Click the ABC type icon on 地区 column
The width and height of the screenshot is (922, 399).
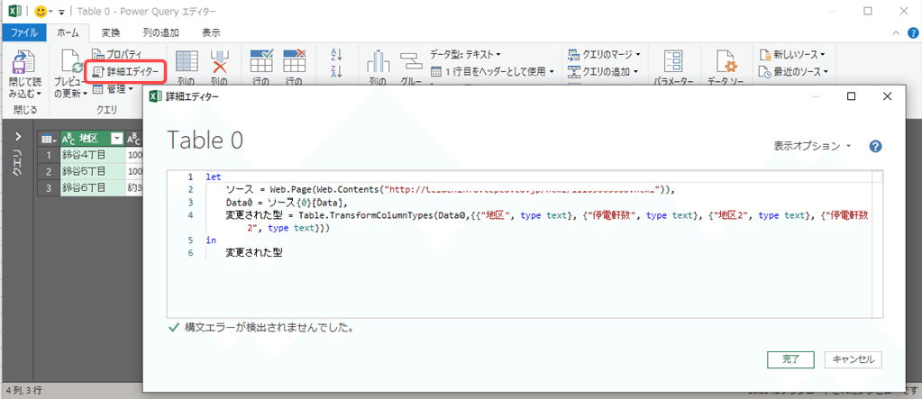point(68,139)
